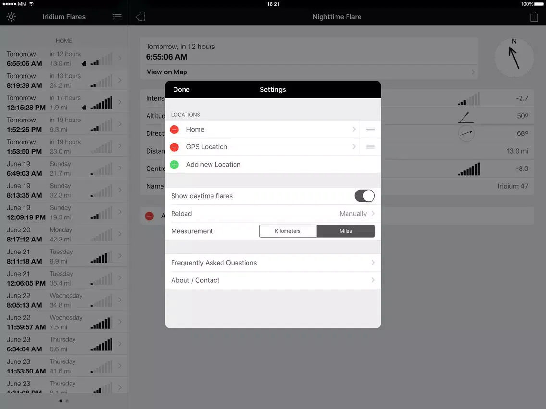Tap the Iridium 47 satellite name
The image size is (546, 409).
[513, 186]
